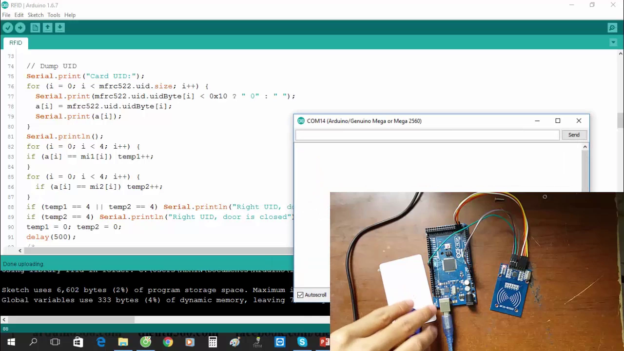Click the 'Serial.print("Card UID:");' code line
Image resolution: width=624 pixels, height=351 pixels.
point(85,76)
